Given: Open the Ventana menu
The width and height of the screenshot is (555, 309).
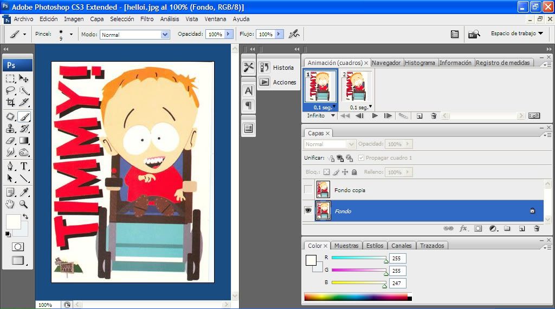Looking at the screenshot, I should (215, 19).
